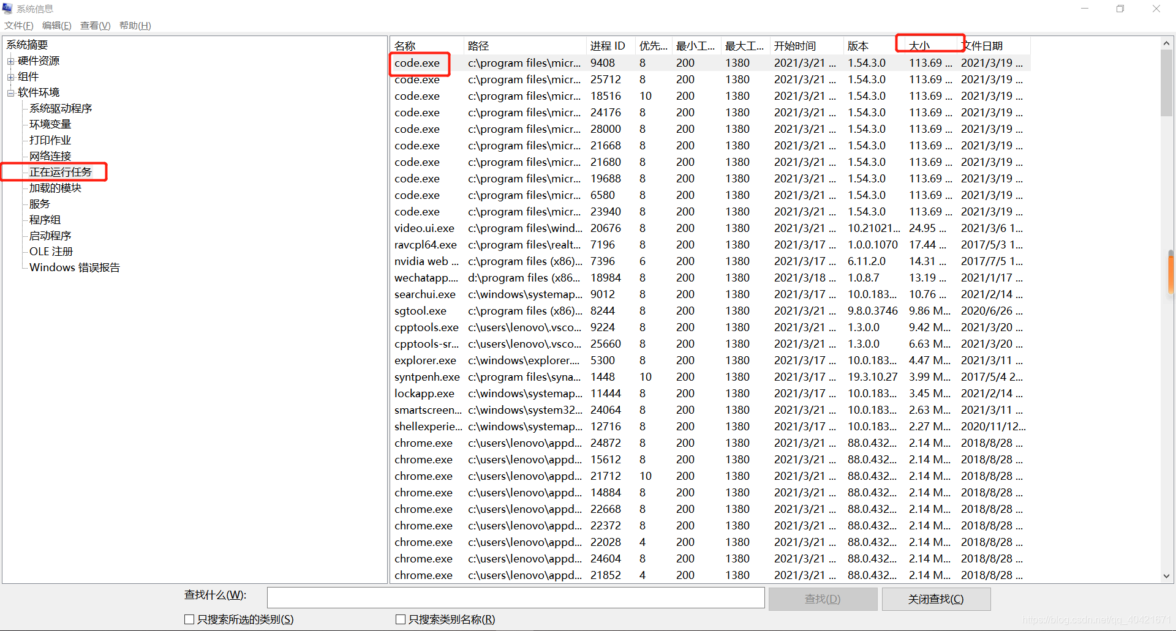This screenshot has height=631, width=1176.
Task: Click the 查找(D) button
Action: point(823,599)
